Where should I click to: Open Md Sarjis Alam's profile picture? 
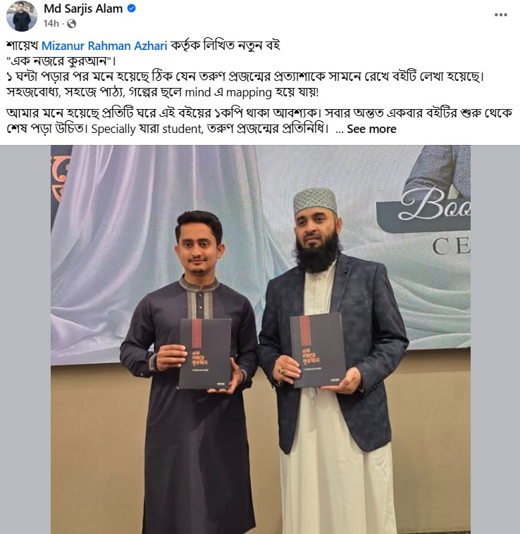[21, 15]
